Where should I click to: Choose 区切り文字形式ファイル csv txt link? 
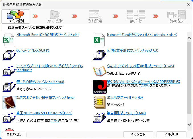[x=133, y=50]
